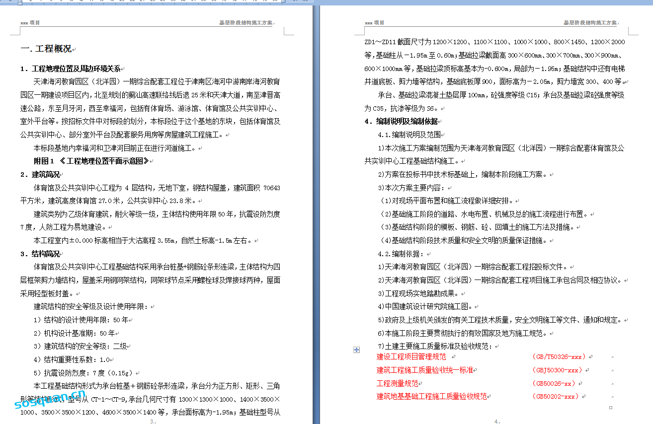Click table cell 工程测量规范
Image resolution: width=653 pixels, height=424 pixels.
(x=398, y=384)
